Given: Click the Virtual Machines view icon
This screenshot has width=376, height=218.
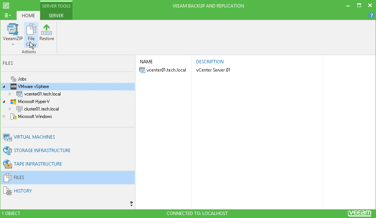Looking at the screenshot, I should point(8,137).
